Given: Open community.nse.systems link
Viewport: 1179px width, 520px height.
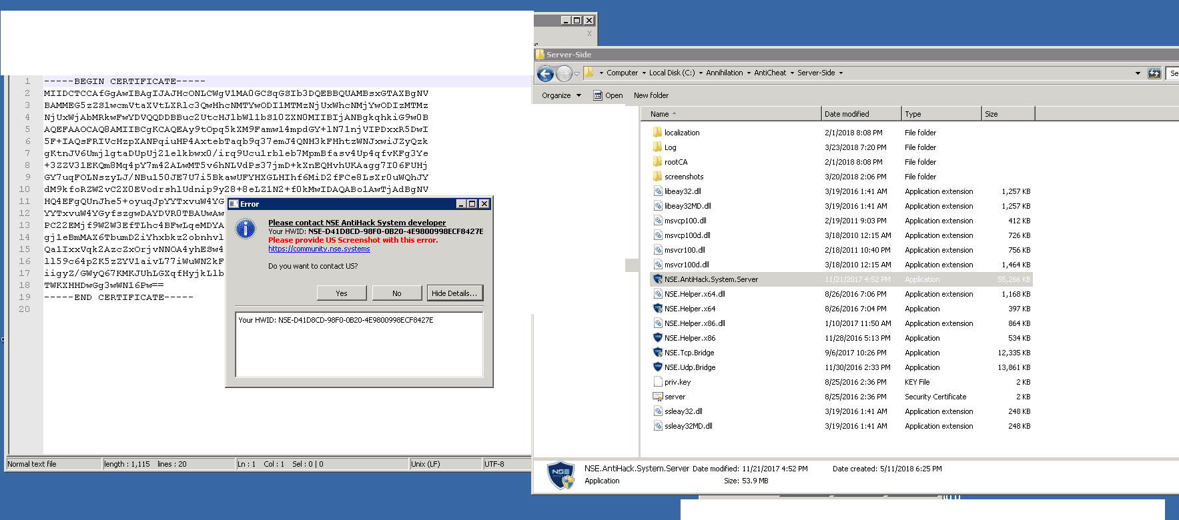Looking at the screenshot, I should coord(319,249).
